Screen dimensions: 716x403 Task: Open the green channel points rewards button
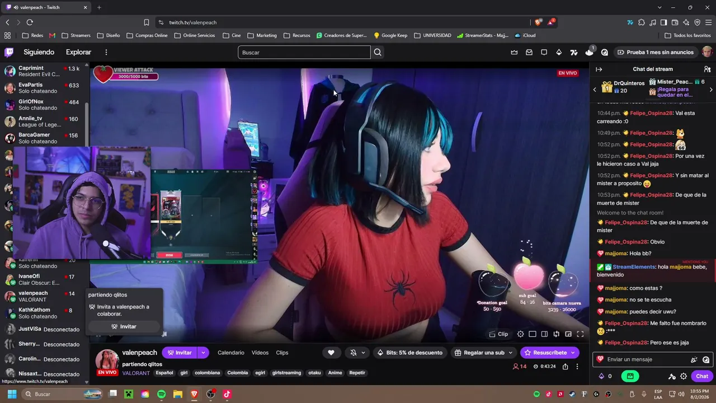coord(630,376)
